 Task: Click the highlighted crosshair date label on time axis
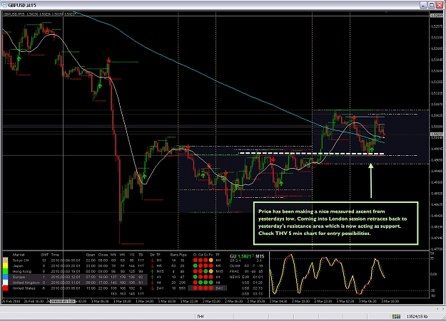(x=63, y=301)
